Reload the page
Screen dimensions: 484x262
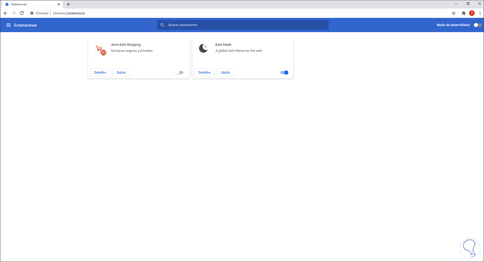pyautogui.click(x=21, y=13)
